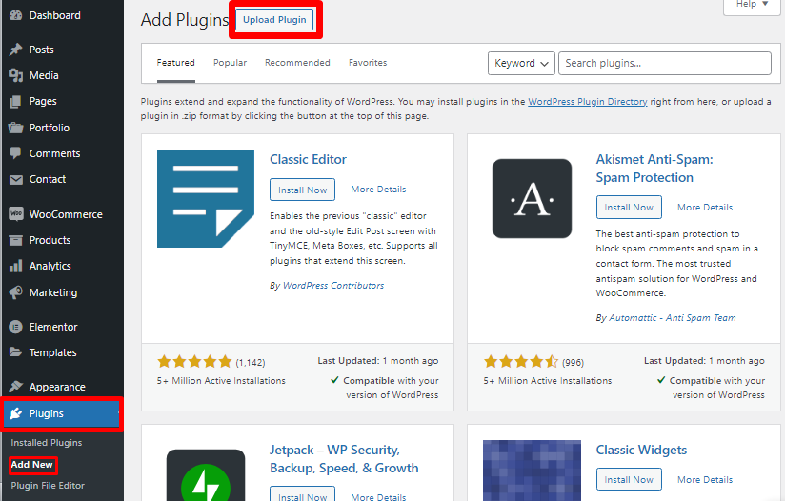
Task: Click the Pages icon in sidebar
Action: click(15, 102)
